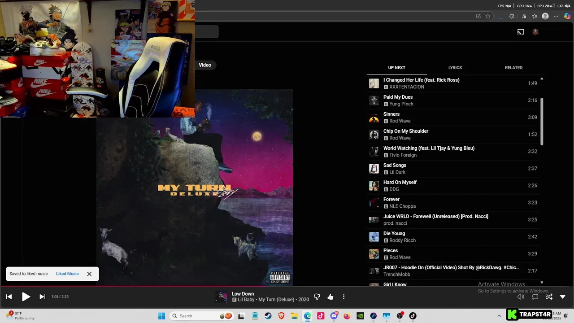
Task: Play Sinners by Rod Wave
Action: click(453, 118)
